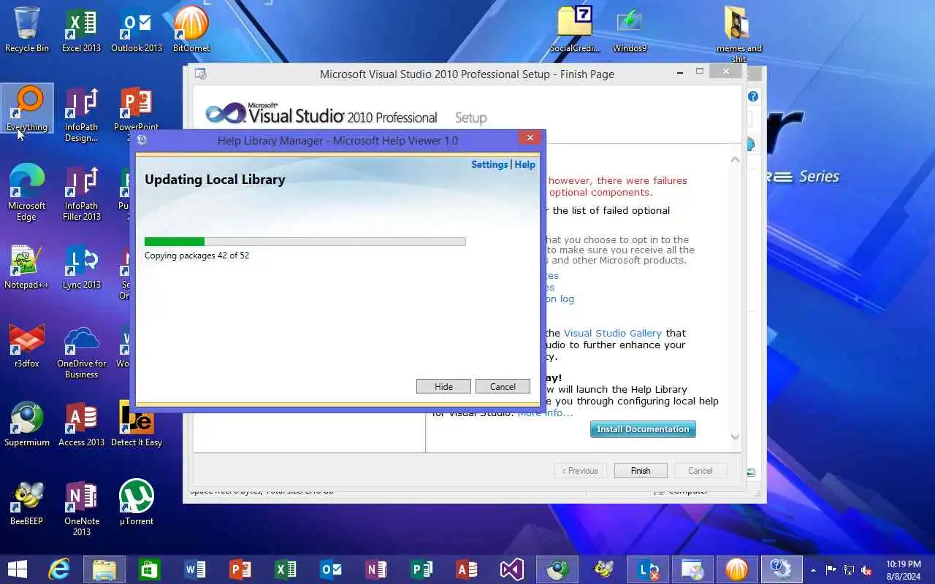Launch Access 2013 from the desktop
This screenshot has height=584, width=935.
point(81,424)
